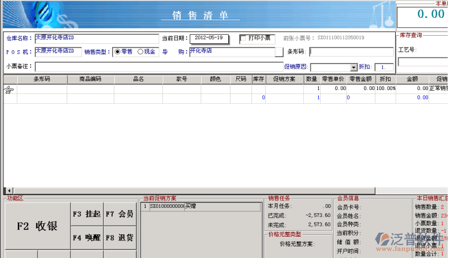Image resolution: width=450 pixels, height=258 pixels.
Task: Open the 促销原因 dropdown list
Action: click(x=352, y=68)
